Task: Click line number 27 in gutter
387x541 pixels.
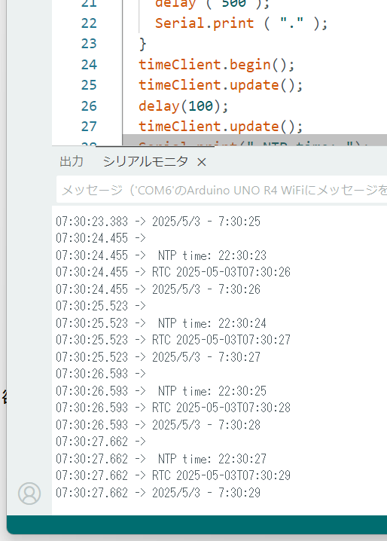Action: [x=89, y=127]
